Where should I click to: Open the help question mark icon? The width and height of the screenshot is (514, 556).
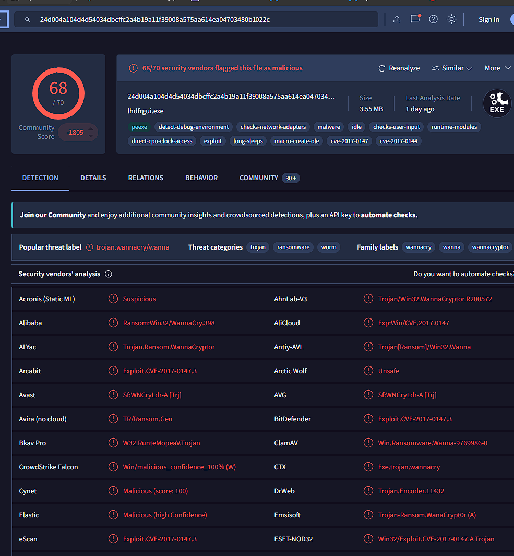(433, 19)
